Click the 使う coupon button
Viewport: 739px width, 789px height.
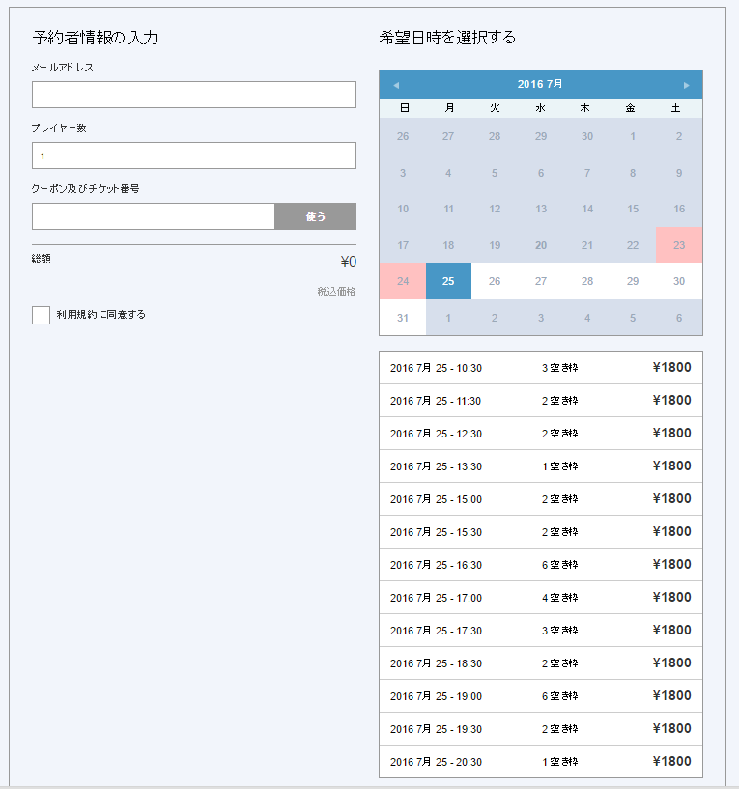coord(316,216)
